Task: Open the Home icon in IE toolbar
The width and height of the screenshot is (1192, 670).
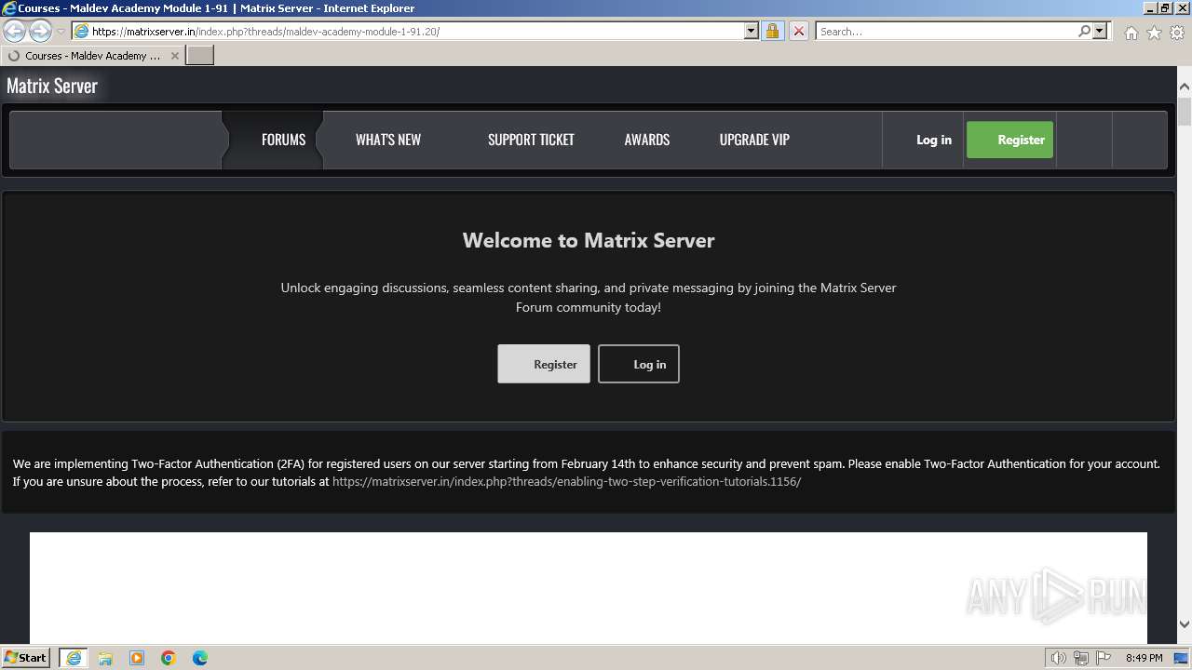Action: pos(1131,33)
